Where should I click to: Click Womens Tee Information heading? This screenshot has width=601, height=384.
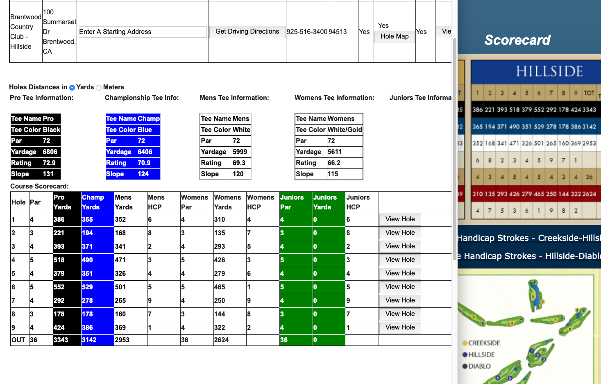coord(334,98)
